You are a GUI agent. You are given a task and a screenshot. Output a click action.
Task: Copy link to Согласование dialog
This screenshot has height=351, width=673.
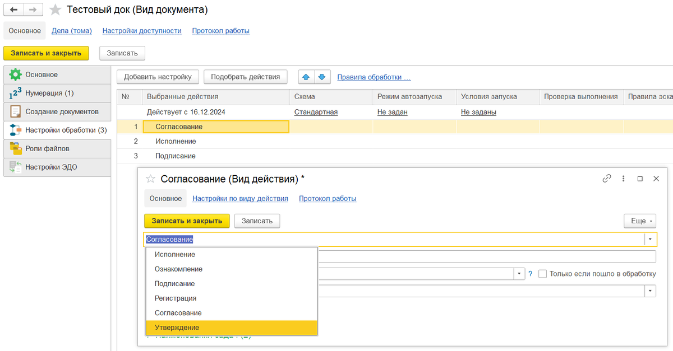click(x=607, y=179)
